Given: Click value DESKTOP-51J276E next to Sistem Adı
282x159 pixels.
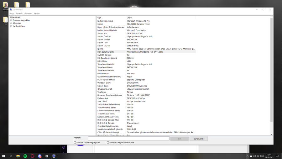Looking at the screenshot, I should coord(134,33).
